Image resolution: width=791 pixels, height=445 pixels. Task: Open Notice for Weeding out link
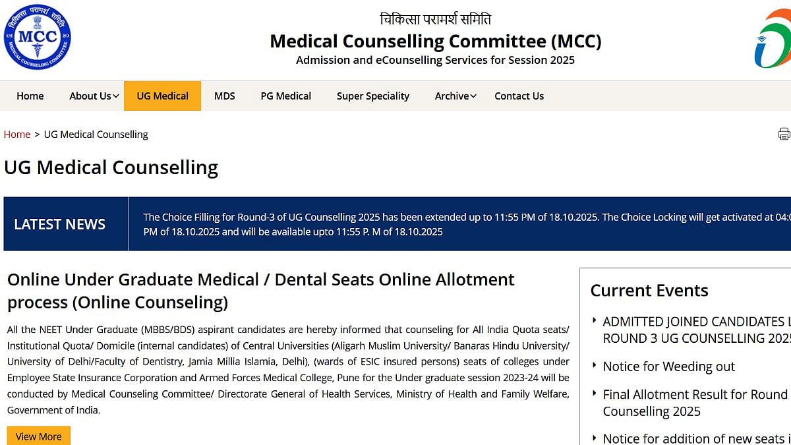click(668, 367)
